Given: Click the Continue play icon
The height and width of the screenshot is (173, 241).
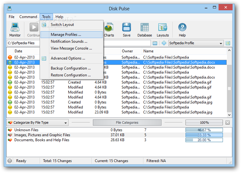Looking at the screenshot, I should coord(34,27).
